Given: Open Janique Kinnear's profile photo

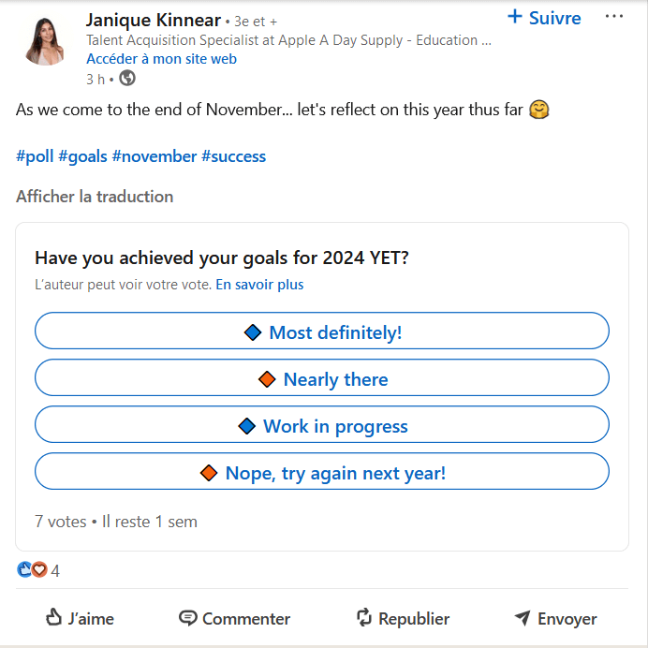Looking at the screenshot, I should point(44,39).
